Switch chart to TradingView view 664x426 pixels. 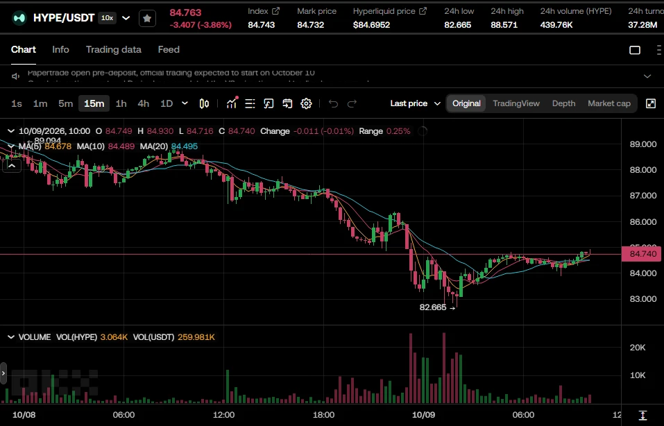click(x=516, y=104)
